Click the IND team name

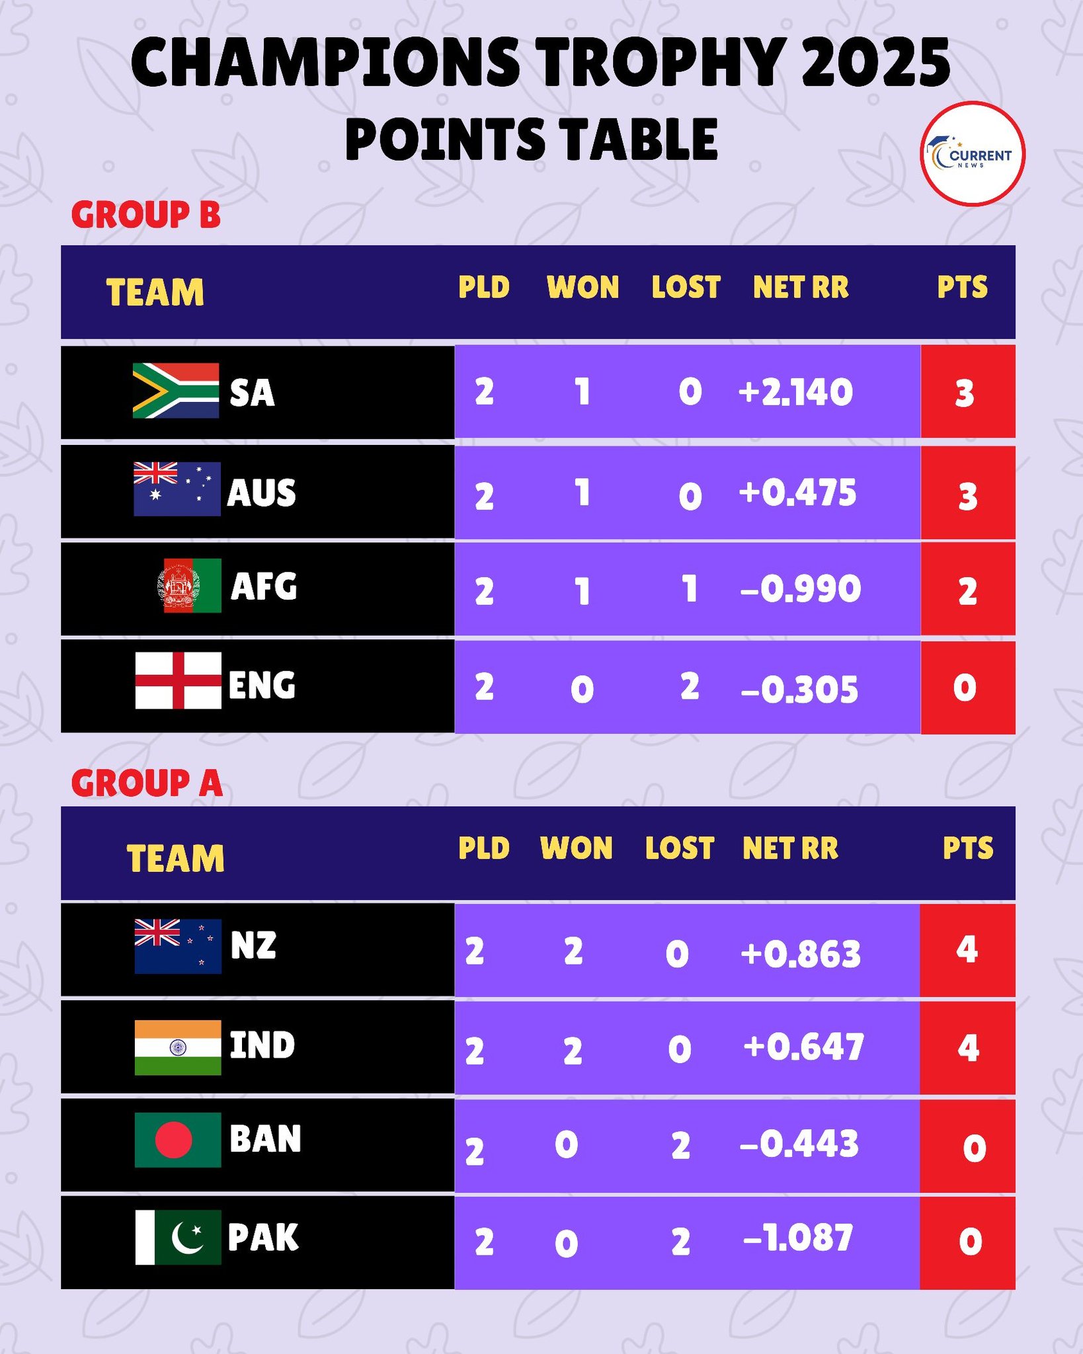[262, 1046]
